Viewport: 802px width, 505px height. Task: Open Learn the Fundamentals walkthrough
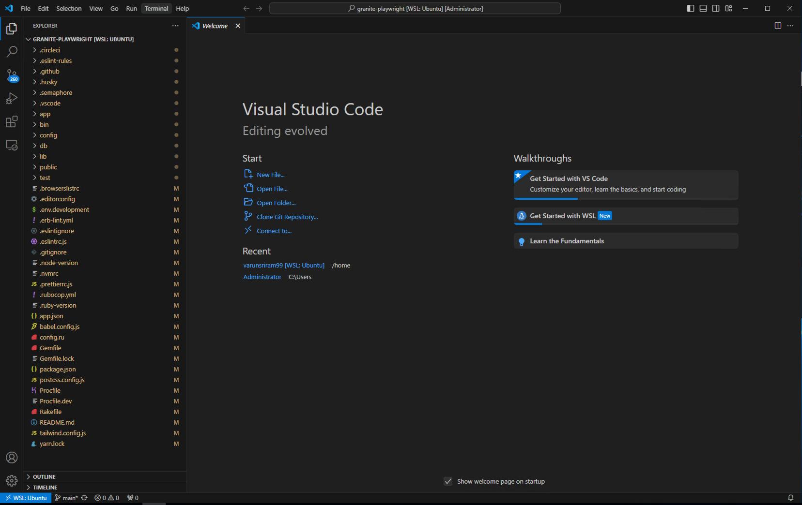[x=626, y=241]
